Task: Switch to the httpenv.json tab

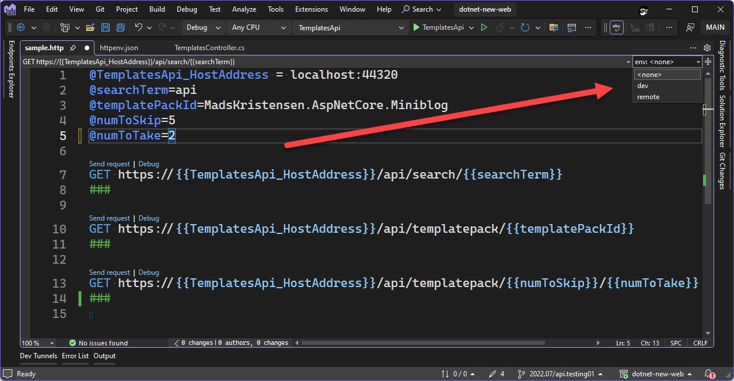Action: pyautogui.click(x=119, y=48)
